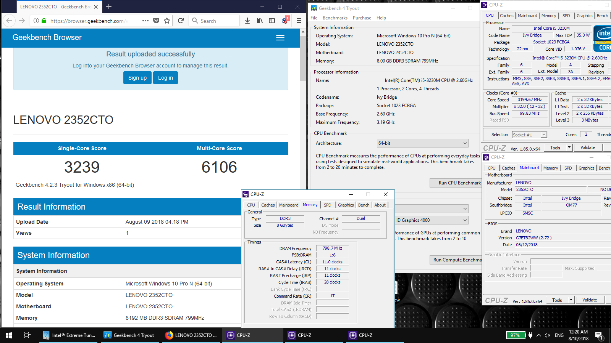
Task: Switch to Geekbench 4 Tryout taskbar app
Action: pos(129,335)
